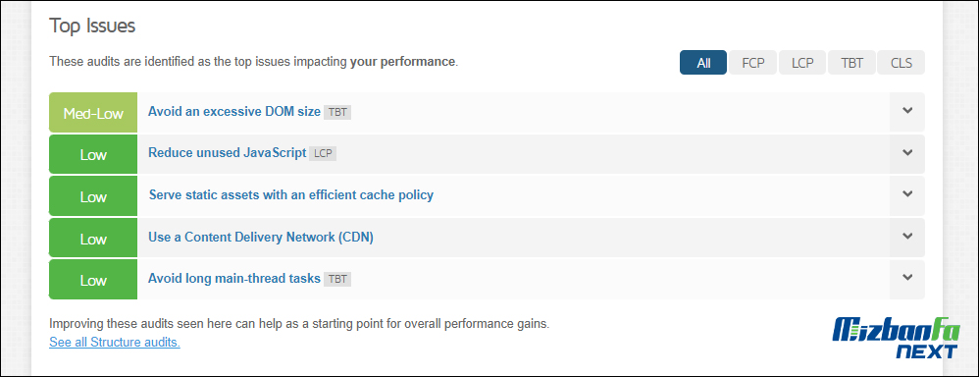
Task: Select the All filter tab
Action: click(x=703, y=63)
